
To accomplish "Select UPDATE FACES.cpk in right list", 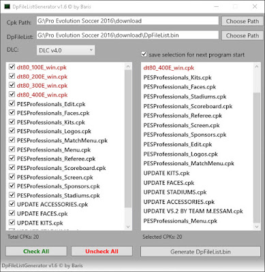I will click(169, 183).
